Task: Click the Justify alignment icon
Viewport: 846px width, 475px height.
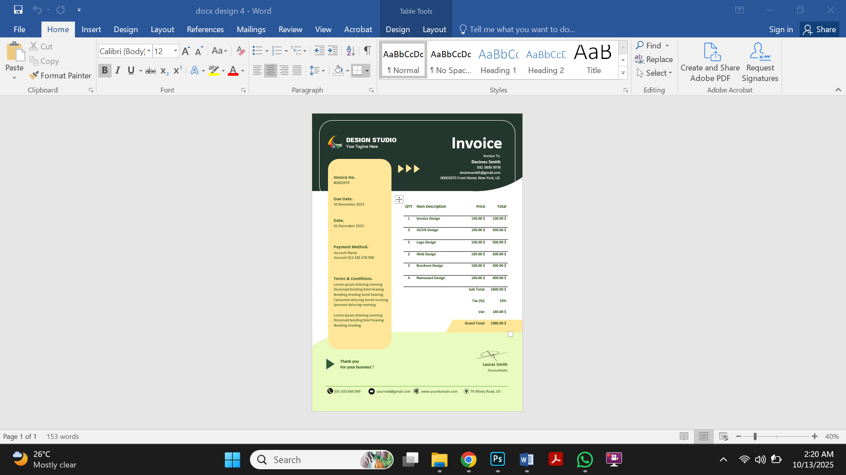Action: tap(297, 70)
